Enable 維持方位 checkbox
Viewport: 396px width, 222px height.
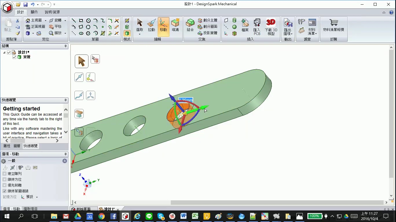4,180
